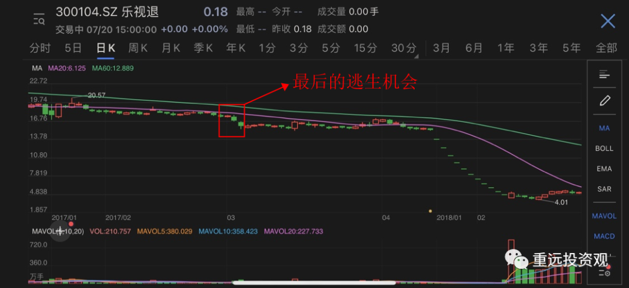Image resolution: width=629 pixels, height=288 pixels.
Task: Select the 季K quarterly tab
Action: pos(203,48)
